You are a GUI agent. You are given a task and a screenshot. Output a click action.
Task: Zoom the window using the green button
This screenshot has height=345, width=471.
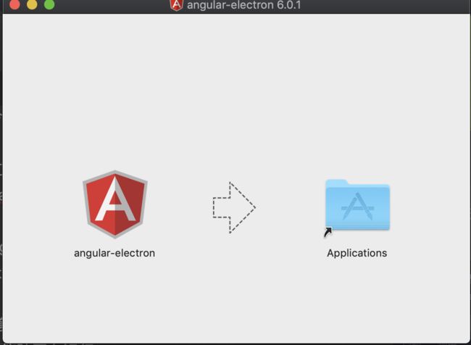pos(49,4)
